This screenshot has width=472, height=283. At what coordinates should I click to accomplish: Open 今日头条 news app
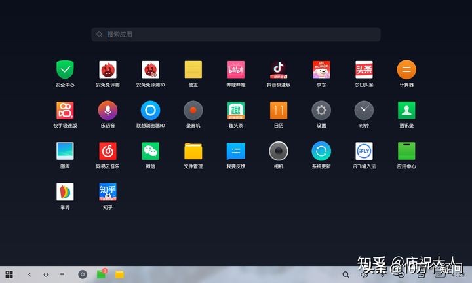pos(364,70)
